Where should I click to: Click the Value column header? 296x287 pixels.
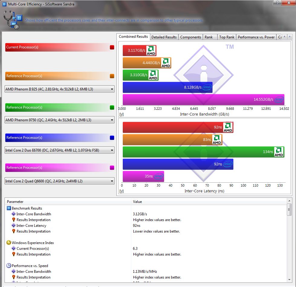(x=209, y=202)
